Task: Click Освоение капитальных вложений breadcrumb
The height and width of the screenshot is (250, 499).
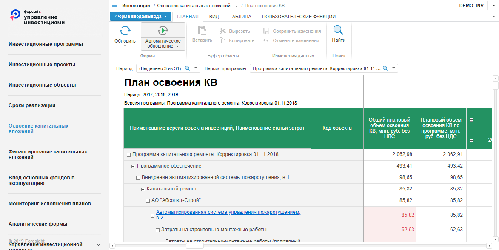Action: pos(194,6)
